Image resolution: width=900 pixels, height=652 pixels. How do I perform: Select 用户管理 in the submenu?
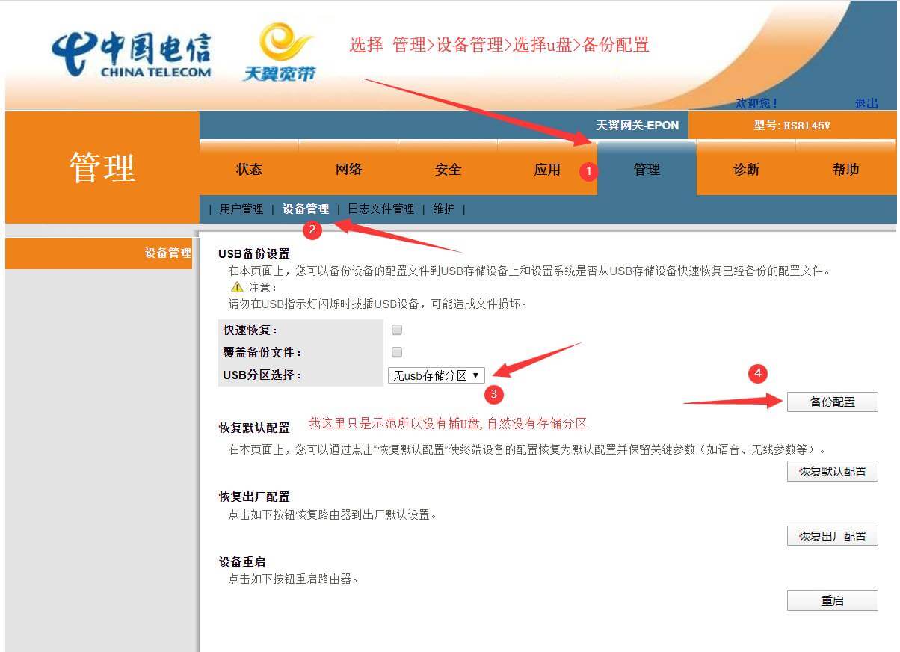(241, 209)
